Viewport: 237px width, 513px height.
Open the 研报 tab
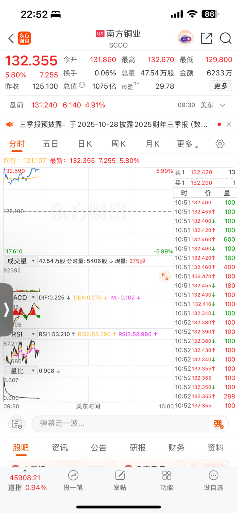138,448
